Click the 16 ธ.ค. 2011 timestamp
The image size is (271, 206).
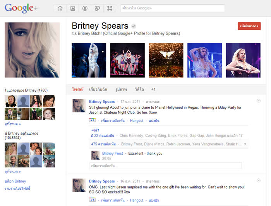130,181
